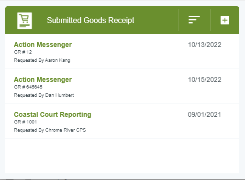Viewport: 245px width, 180px height.
Task: Click the Submitted Goods Receipt header title
Action: point(90,20)
